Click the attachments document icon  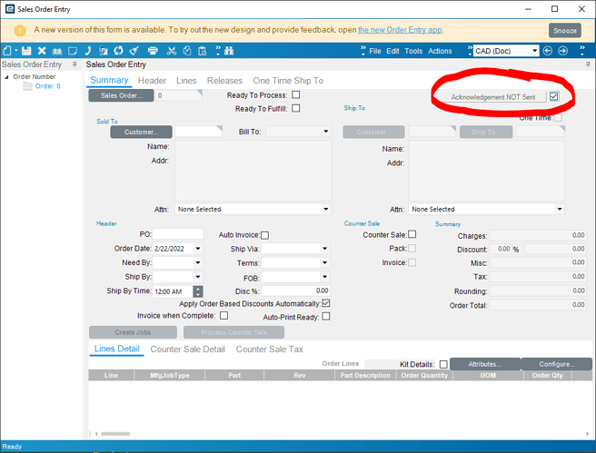pyautogui.click(x=103, y=51)
